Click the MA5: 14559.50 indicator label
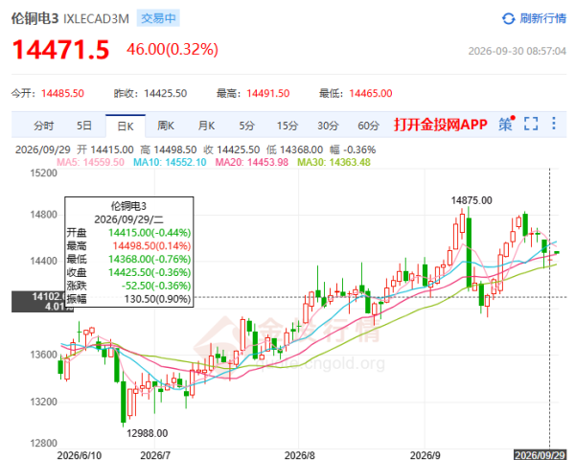The width and height of the screenshot is (575, 460). (90, 162)
